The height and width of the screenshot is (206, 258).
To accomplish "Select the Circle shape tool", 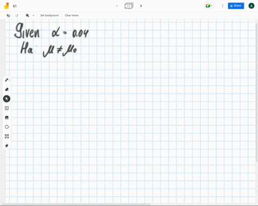I will 6,127.
